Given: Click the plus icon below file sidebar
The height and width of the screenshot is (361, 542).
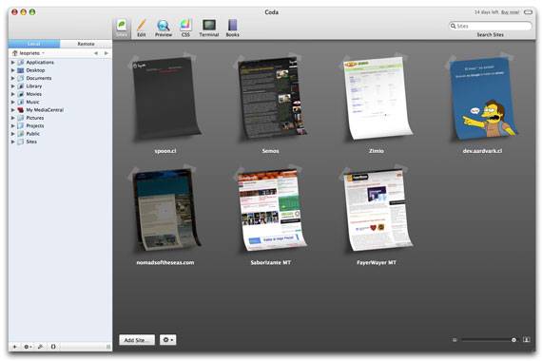Looking at the screenshot, I should [x=15, y=347].
